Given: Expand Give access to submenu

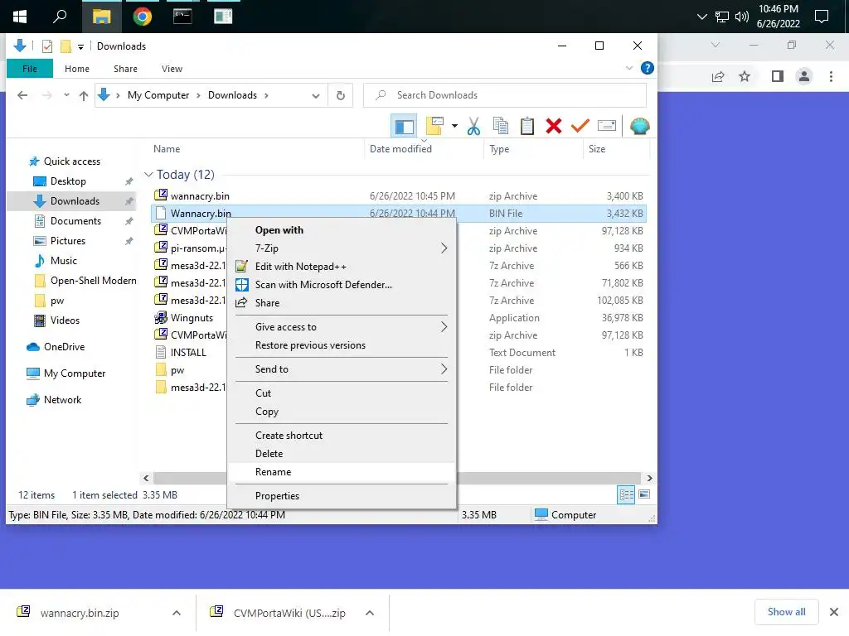Looking at the screenshot, I should pos(342,327).
